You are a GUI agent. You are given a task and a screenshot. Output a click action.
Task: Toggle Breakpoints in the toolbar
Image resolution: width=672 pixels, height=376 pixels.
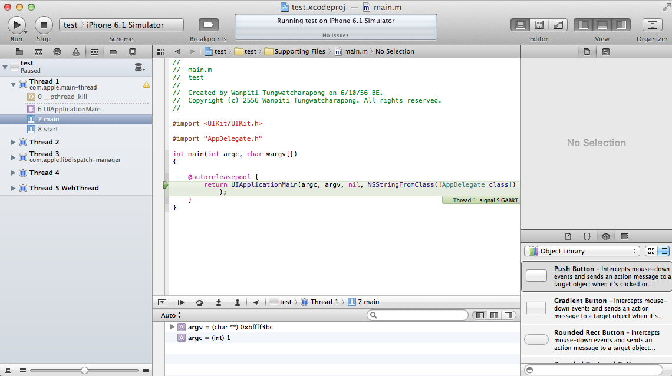tap(207, 24)
